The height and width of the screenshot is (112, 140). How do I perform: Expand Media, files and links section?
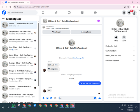pyautogui.click(x=120, y=56)
